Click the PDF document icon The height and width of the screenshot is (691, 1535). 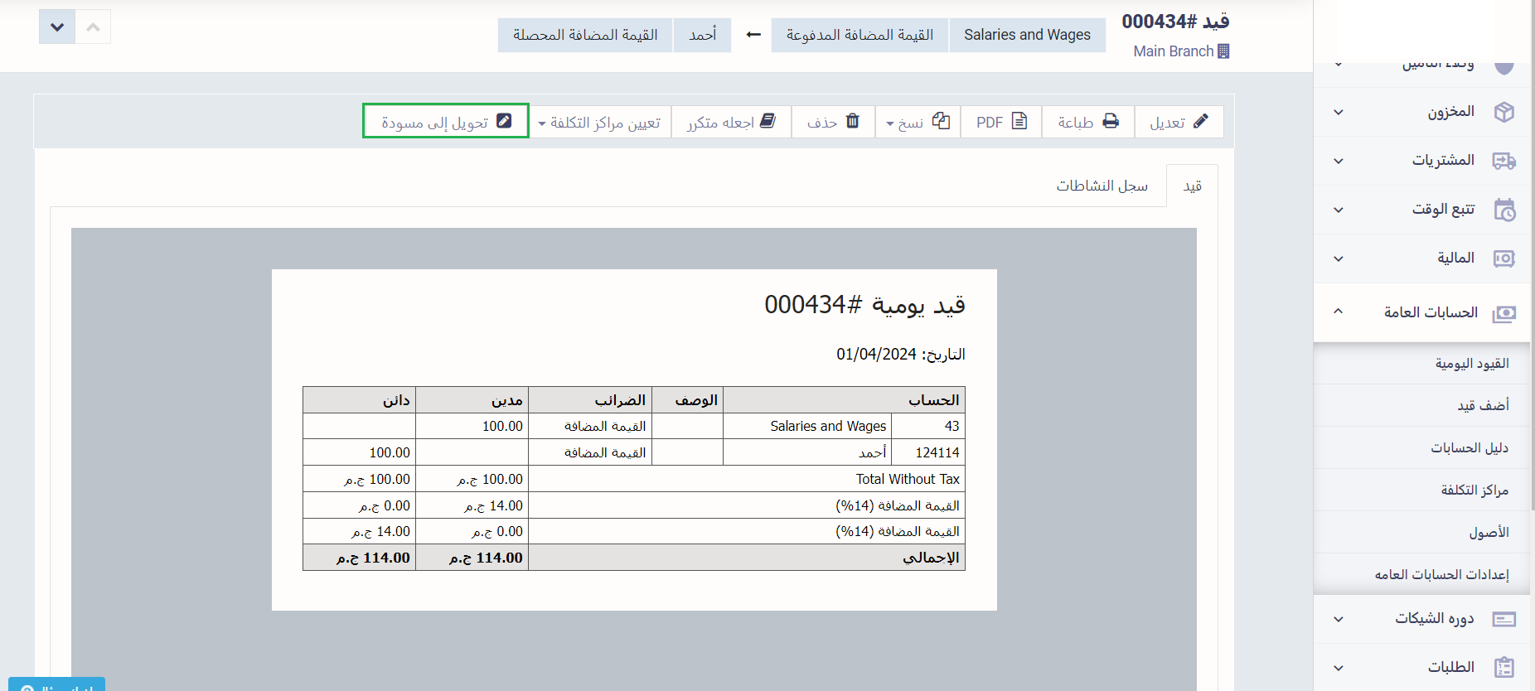[1019, 121]
